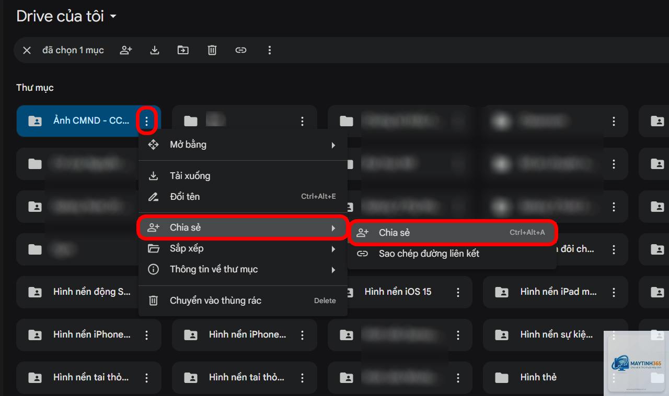Open more options for Hình nền iPad m...
This screenshot has height=396, width=669.
coord(614,293)
